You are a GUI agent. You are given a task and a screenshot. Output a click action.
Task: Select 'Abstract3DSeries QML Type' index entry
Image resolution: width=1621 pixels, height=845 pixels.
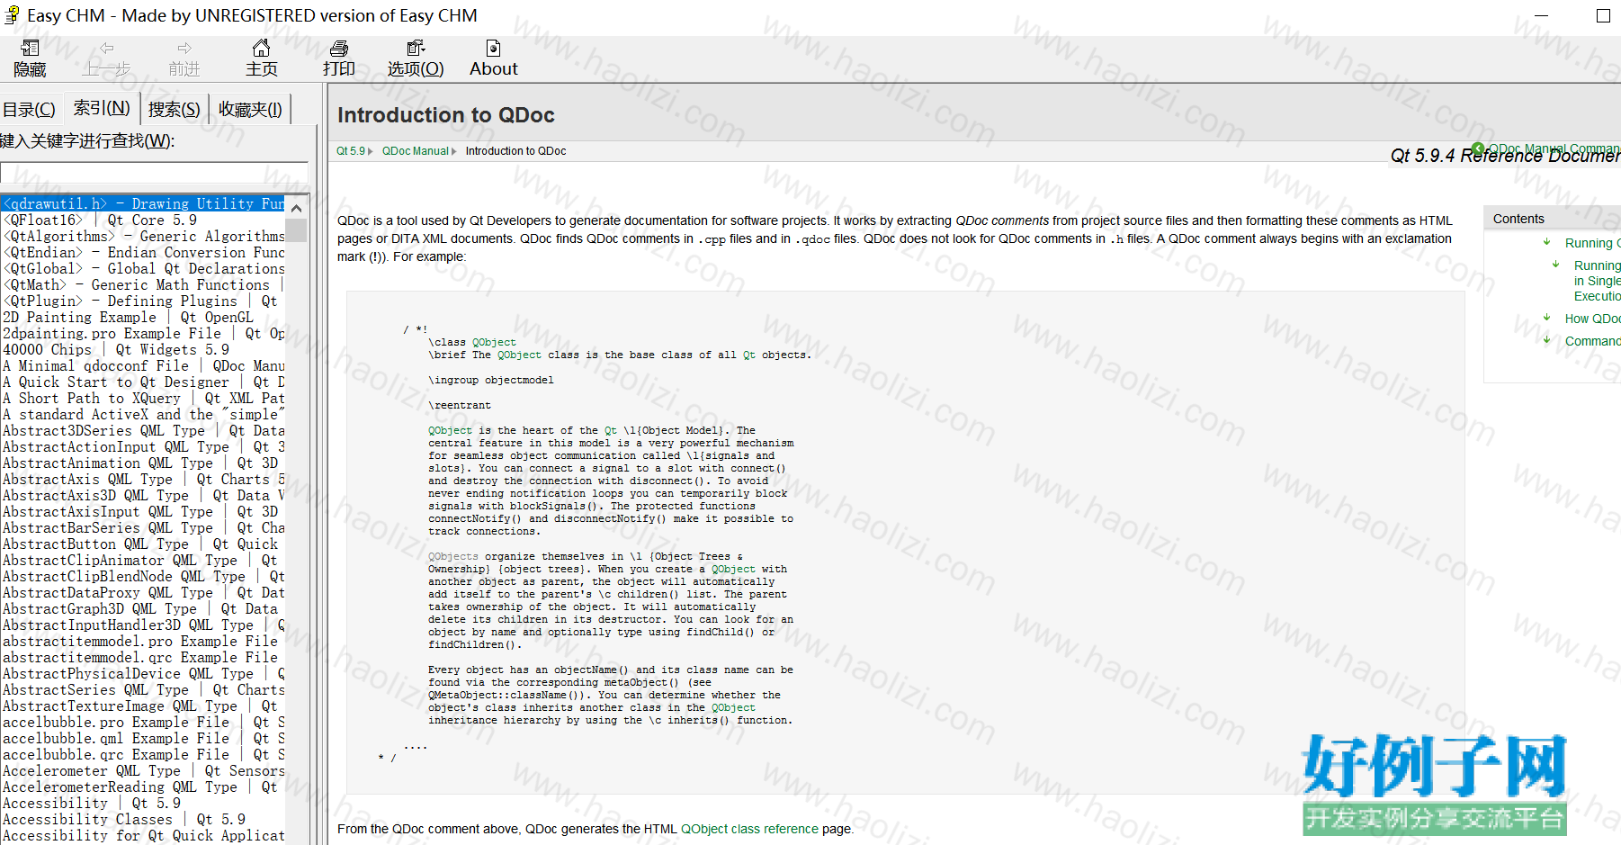click(x=143, y=431)
